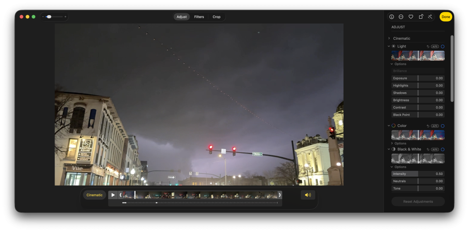
Task: Click the Exposure slider in Light options
Action: point(418,78)
